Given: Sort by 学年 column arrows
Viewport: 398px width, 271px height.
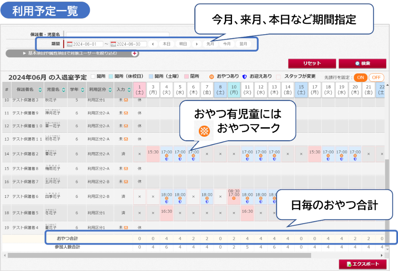Looking at the screenshot, I should (82, 90).
